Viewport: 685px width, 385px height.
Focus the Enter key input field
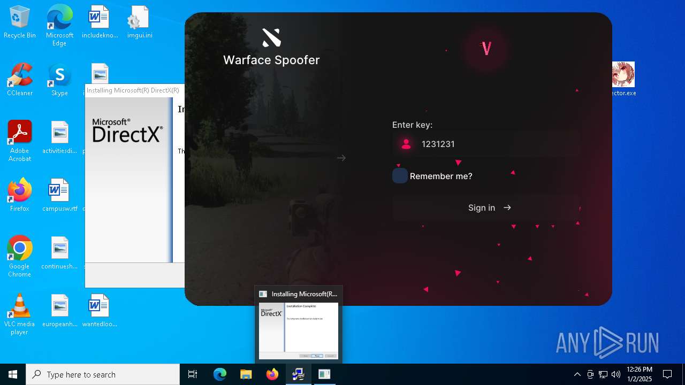pyautogui.click(x=486, y=144)
